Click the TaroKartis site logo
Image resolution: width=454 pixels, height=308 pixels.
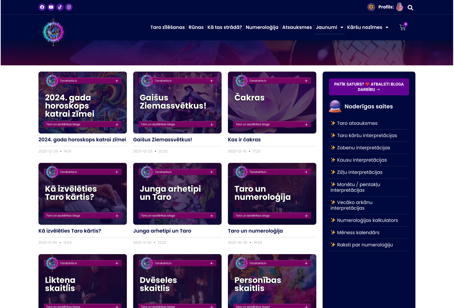53,32
